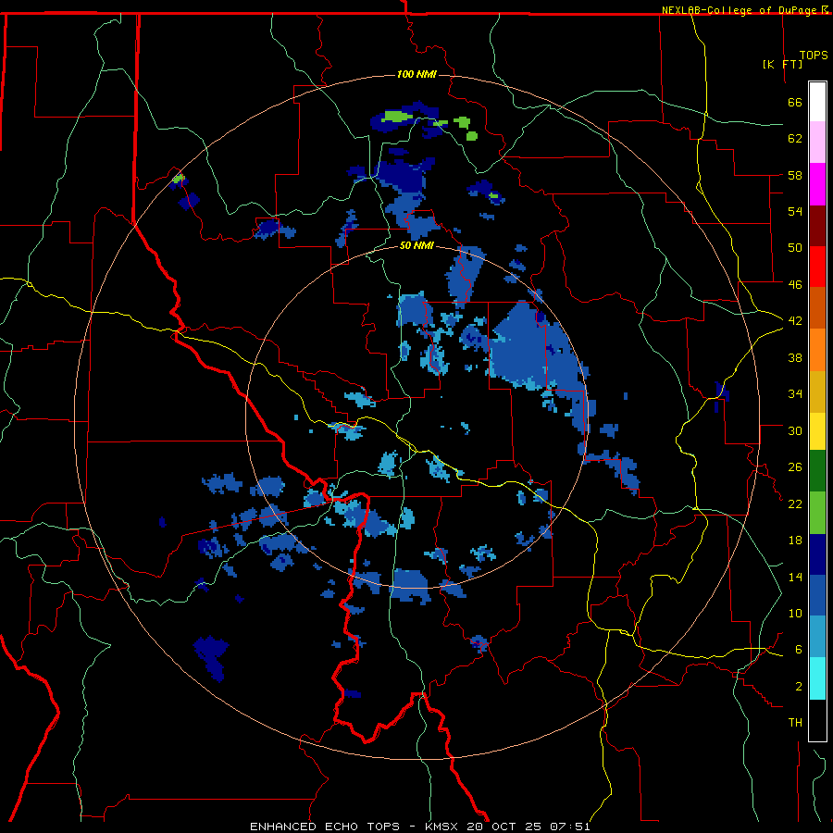Pick the white legend color block
This screenshot has height=833, width=833.
pyautogui.click(x=817, y=102)
